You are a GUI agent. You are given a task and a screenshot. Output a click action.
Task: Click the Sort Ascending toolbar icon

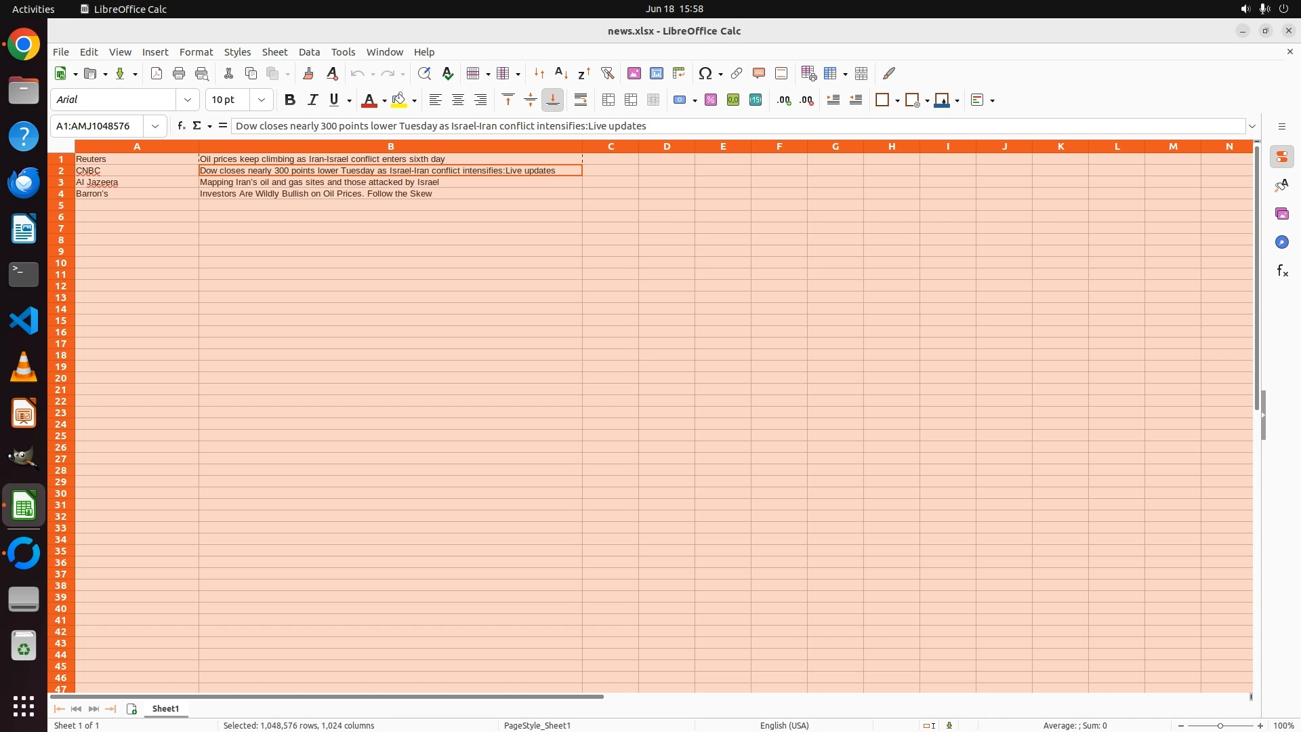pyautogui.click(x=561, y=73)
